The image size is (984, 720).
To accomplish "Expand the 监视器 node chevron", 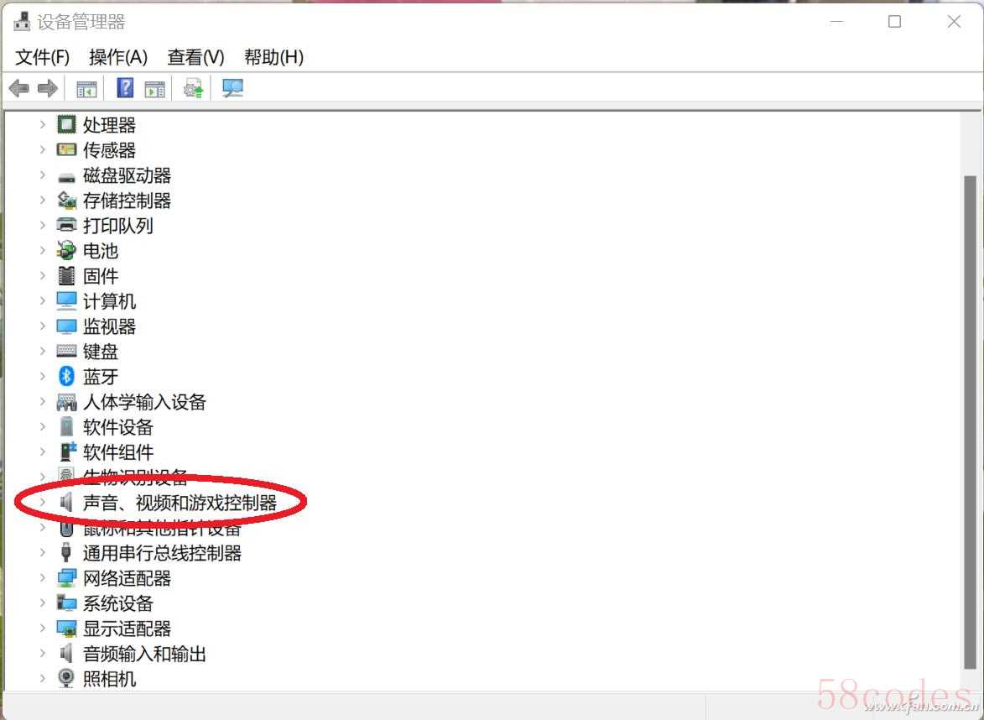I will 42,326.
